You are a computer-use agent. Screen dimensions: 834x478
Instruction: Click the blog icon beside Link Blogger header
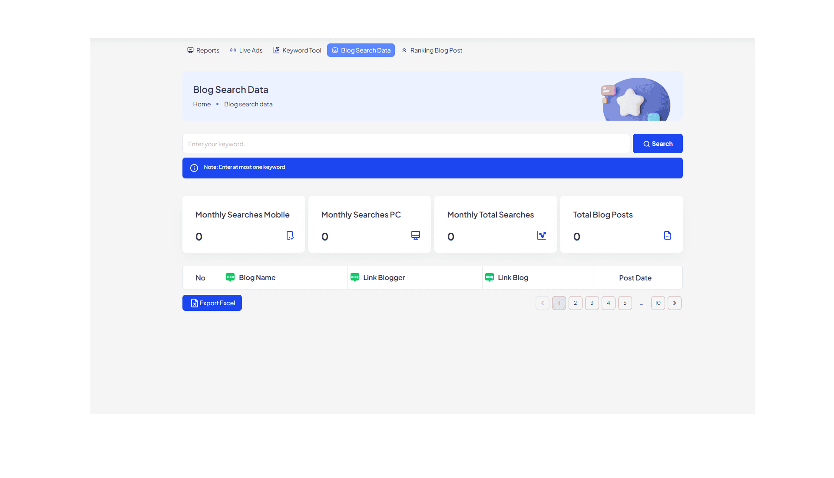(x=355, y=277)
